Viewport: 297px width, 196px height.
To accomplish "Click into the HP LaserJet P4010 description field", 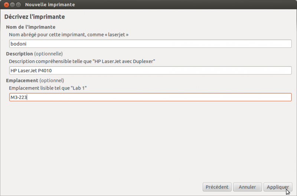I will click(x=150, y=70).
